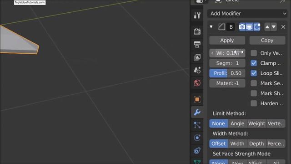
Task: Set Limit Method to Angle
Action: pyautogui.click(x=237, y=123)
